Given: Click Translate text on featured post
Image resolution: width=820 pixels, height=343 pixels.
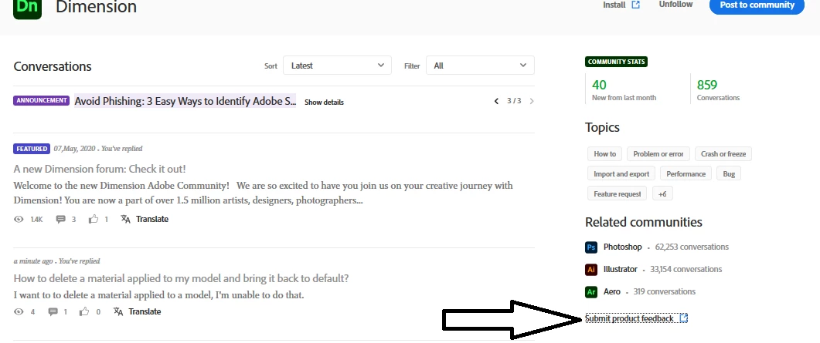Looking at the screenshot, I should pyautogui.click(x=152, y=219).
